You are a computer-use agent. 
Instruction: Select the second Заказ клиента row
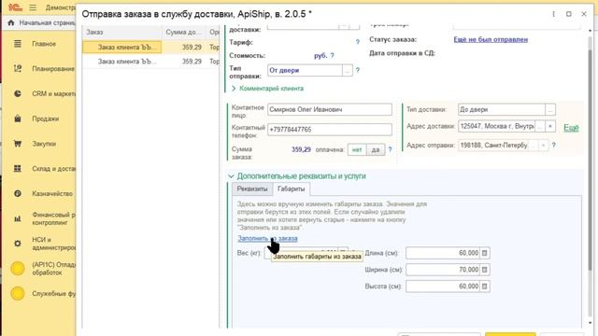click(x=151, y=62)
